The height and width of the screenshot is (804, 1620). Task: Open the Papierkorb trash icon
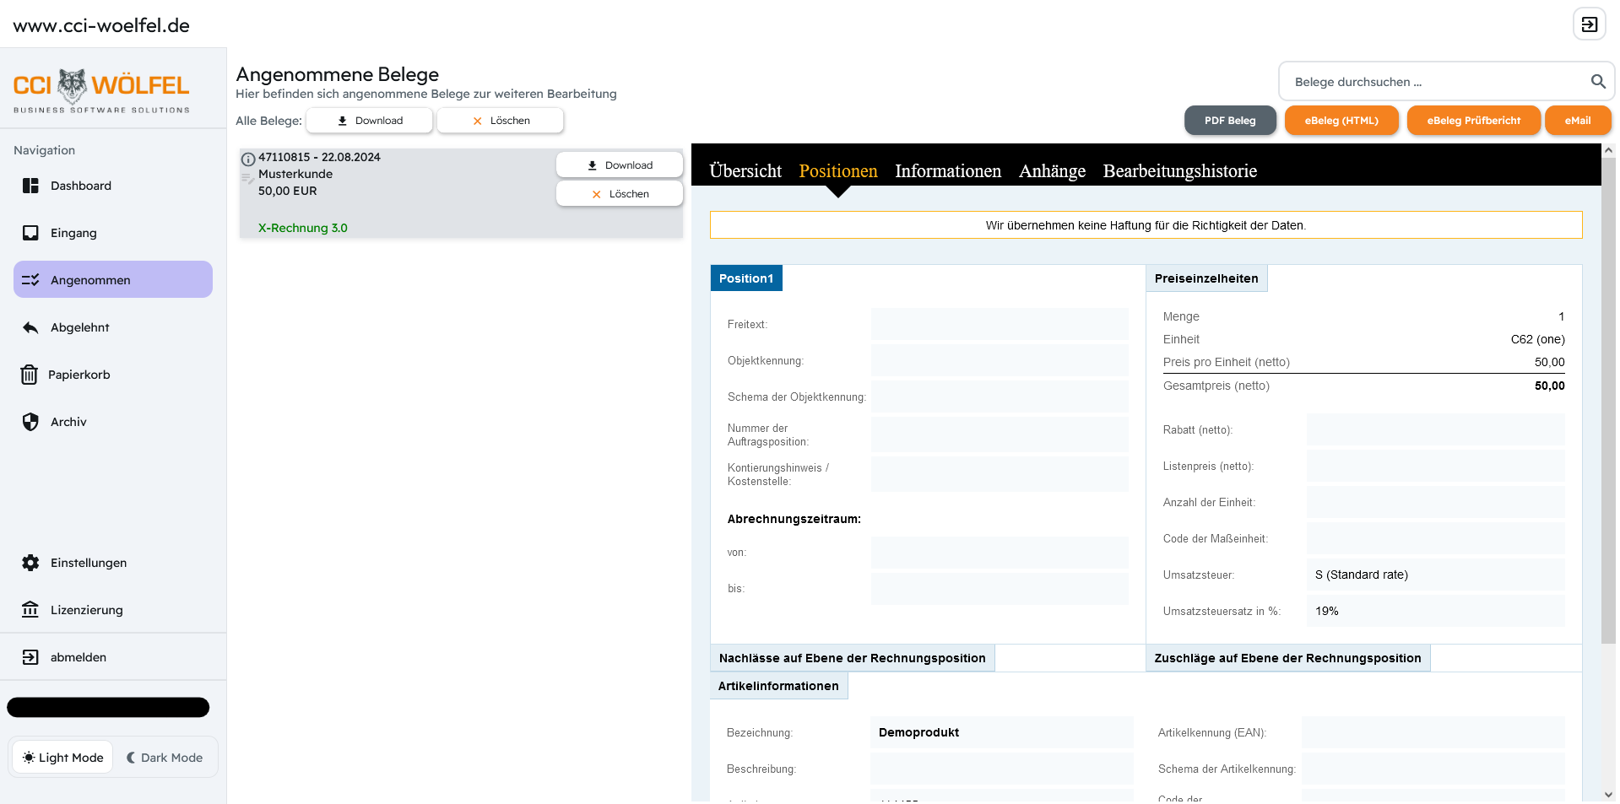(31, 375)
